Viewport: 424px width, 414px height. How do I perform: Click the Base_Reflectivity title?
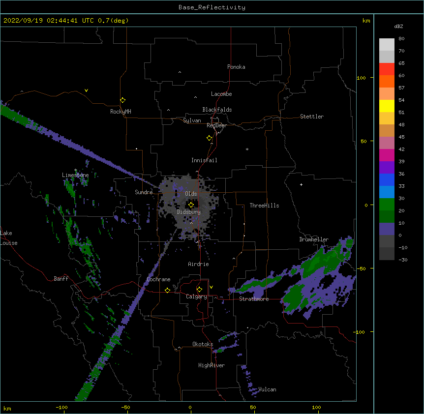(212, 7)
